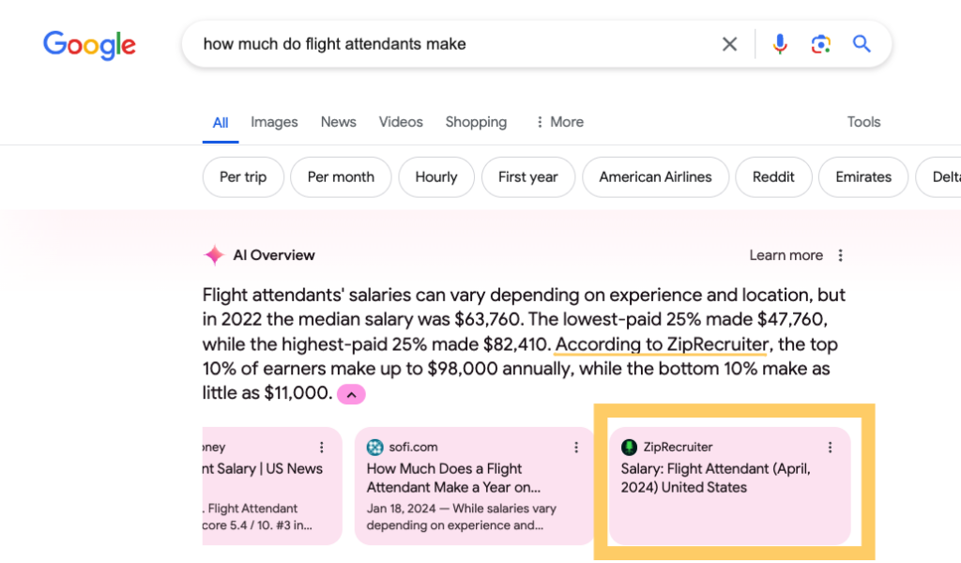Click the ZipRecruiter favicon on the source card
Image resolution: width=961 pixels, height=563 pixels.
click(629, 447)
